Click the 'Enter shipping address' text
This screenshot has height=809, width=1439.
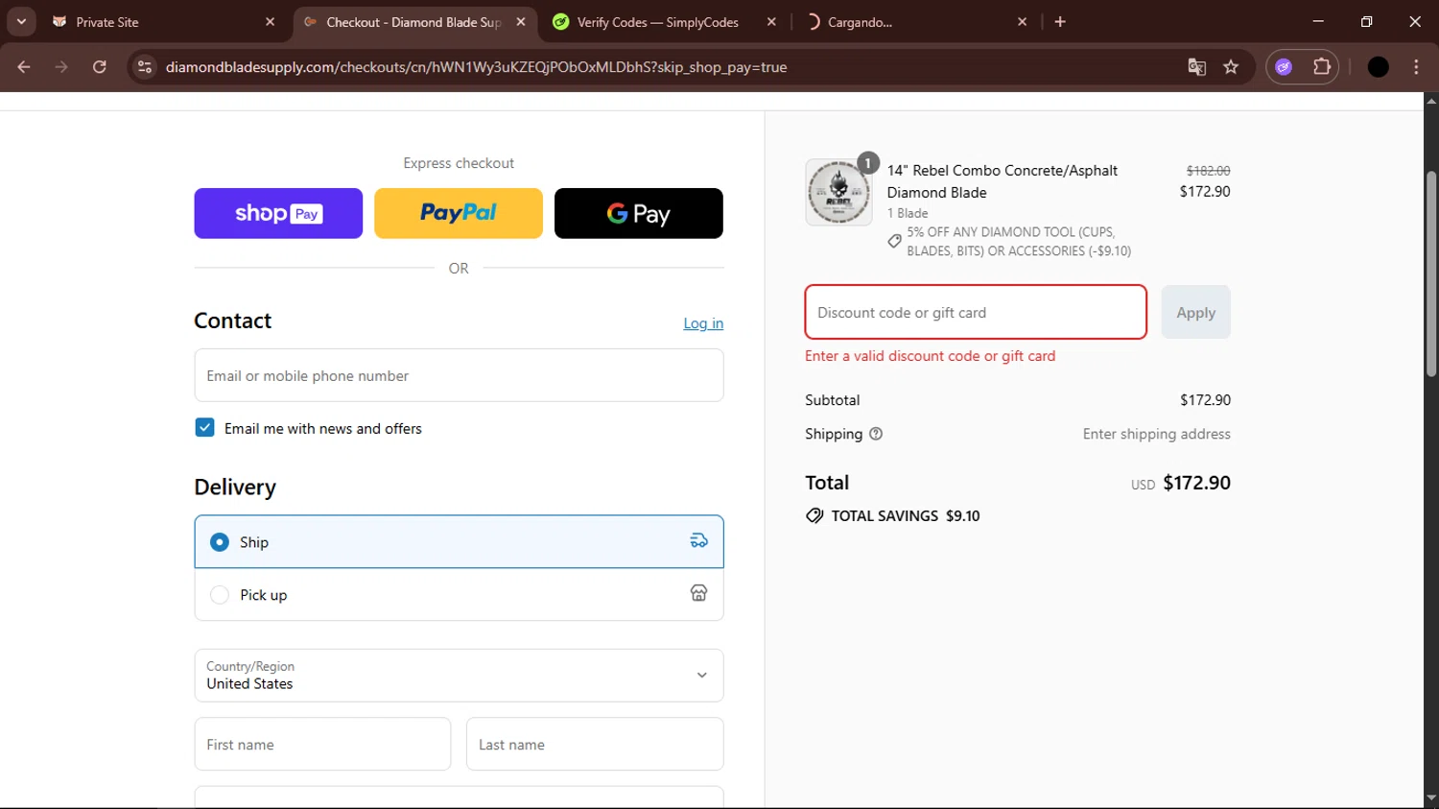[x=1156, y=434]
